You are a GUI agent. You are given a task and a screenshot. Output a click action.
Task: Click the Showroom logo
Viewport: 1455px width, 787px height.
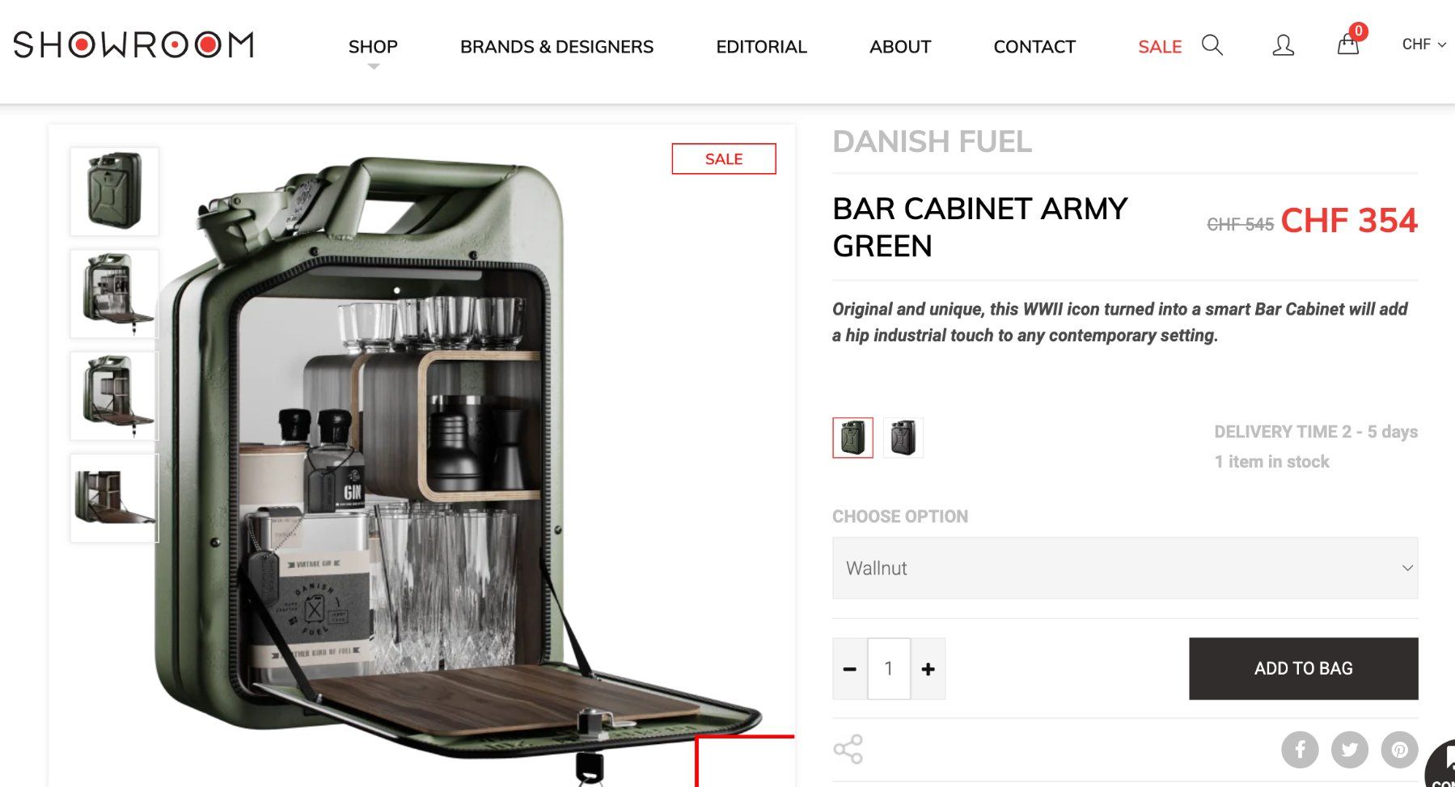point(133,45)
